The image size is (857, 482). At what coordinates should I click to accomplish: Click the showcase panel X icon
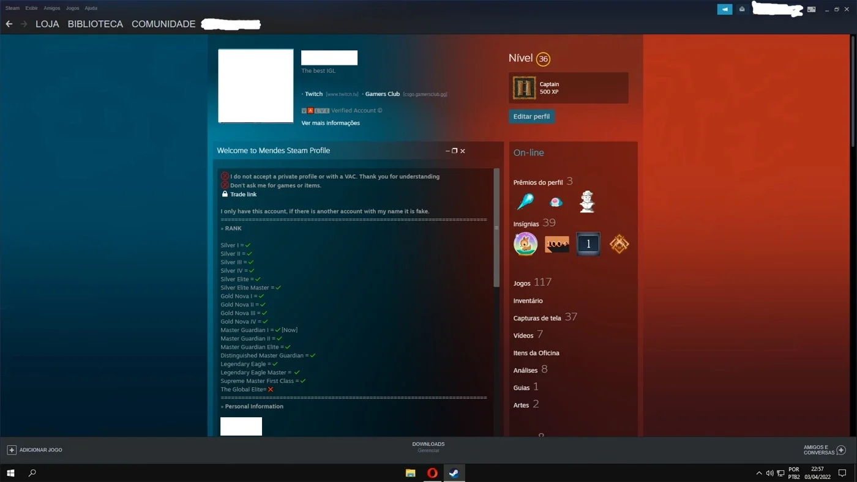[x=463, y=150]
